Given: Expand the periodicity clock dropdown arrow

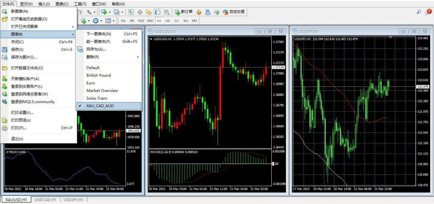Looking at the screenshot, I should coord(101,21).
